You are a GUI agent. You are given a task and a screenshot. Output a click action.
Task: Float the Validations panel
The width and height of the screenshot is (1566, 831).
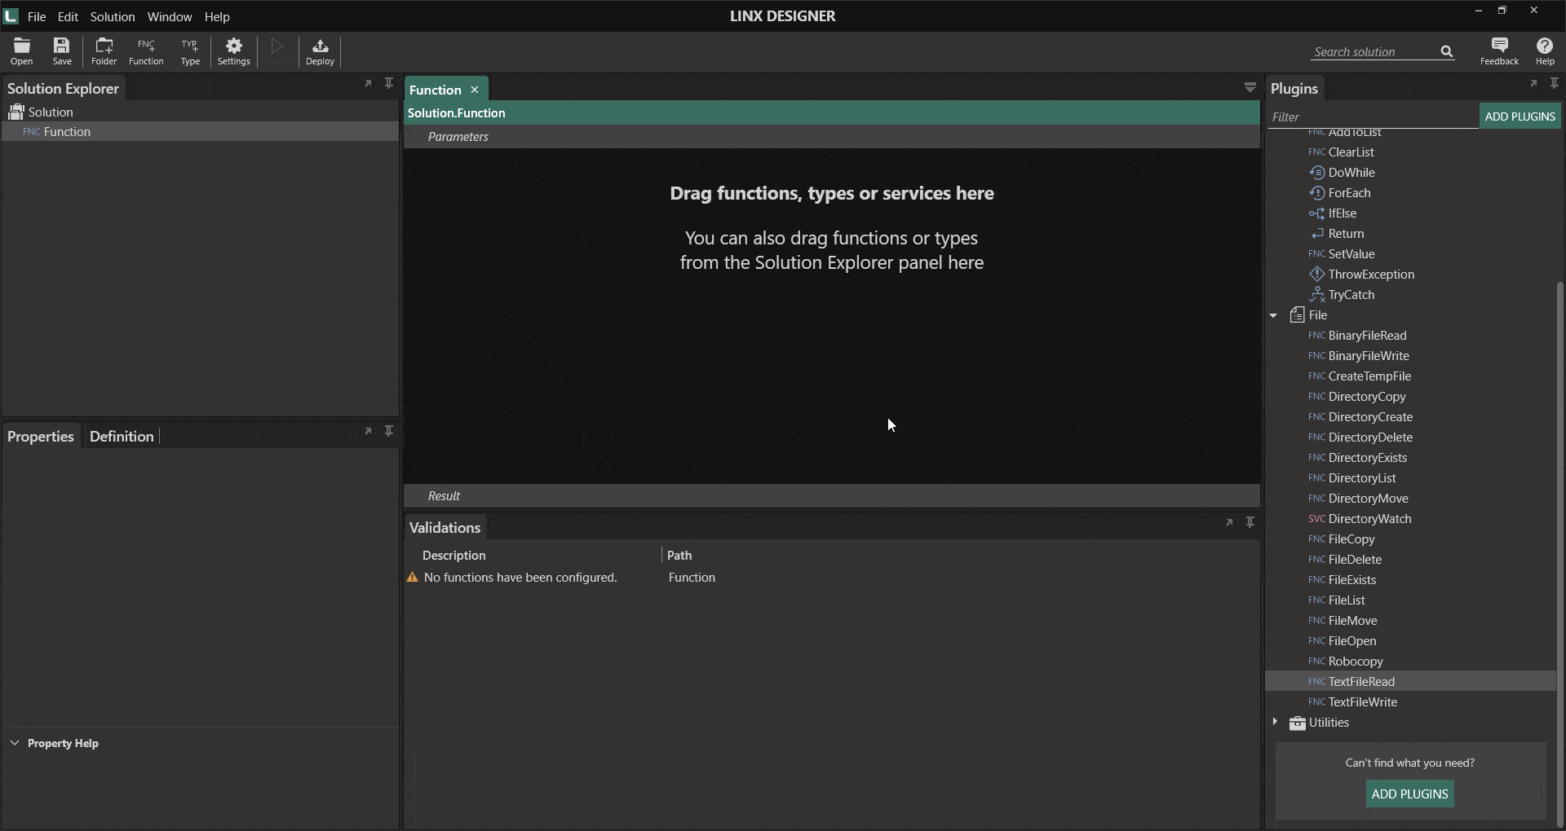(1229, 522)
